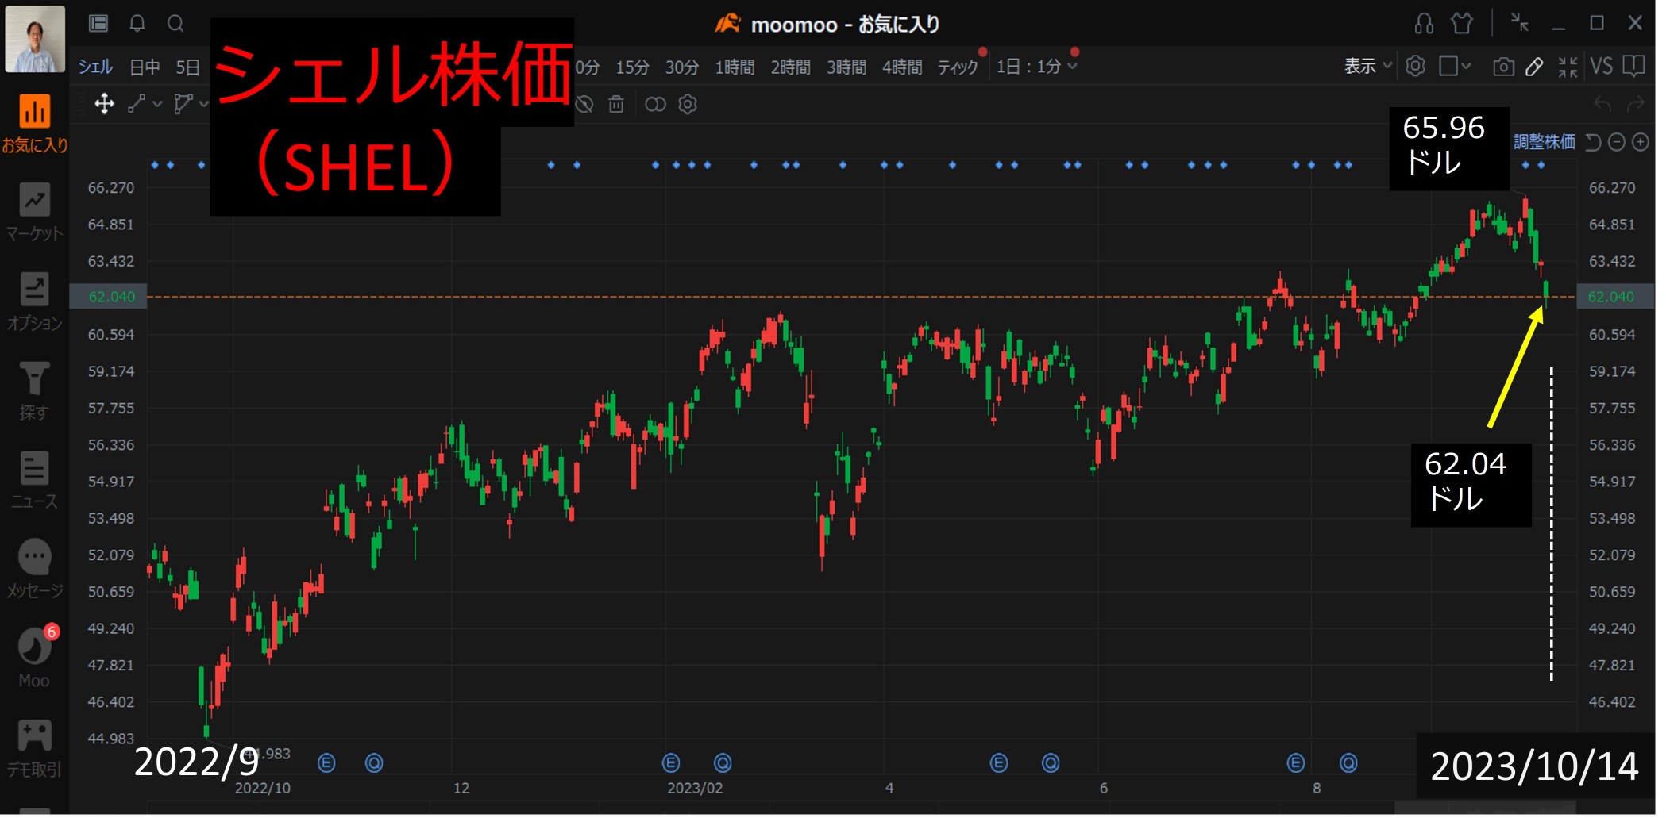Take a chart snapshot with camera icon
1666x818 pixels.
point(1503,67)
